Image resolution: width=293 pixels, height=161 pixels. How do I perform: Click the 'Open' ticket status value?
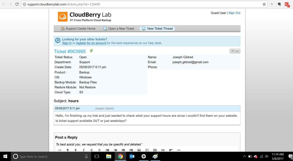[x=83, y=57]
